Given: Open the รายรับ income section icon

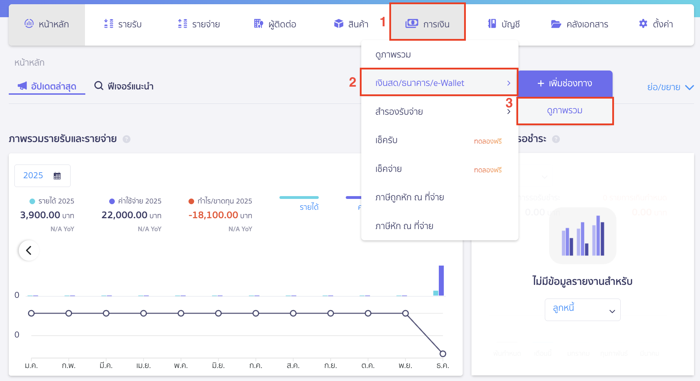Looking at the screenshot, I should click(x=108, y=24).
